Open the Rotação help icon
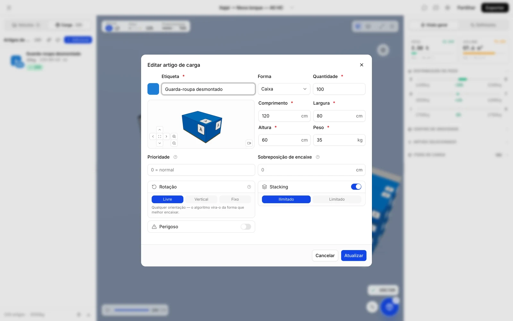This screenshot has height=321, width=513. (249, 187)
